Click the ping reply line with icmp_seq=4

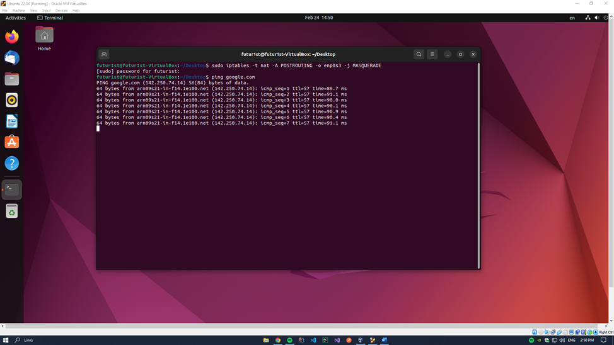[222, 106]
